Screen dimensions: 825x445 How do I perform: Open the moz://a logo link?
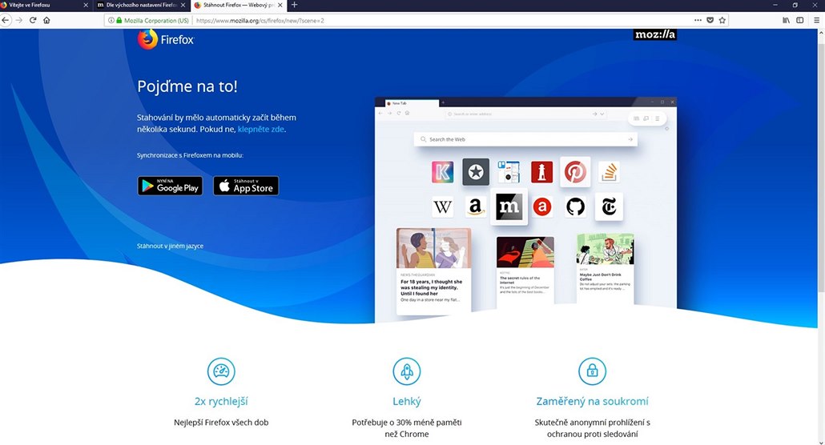pyautogui.click(x=654, y=34)
